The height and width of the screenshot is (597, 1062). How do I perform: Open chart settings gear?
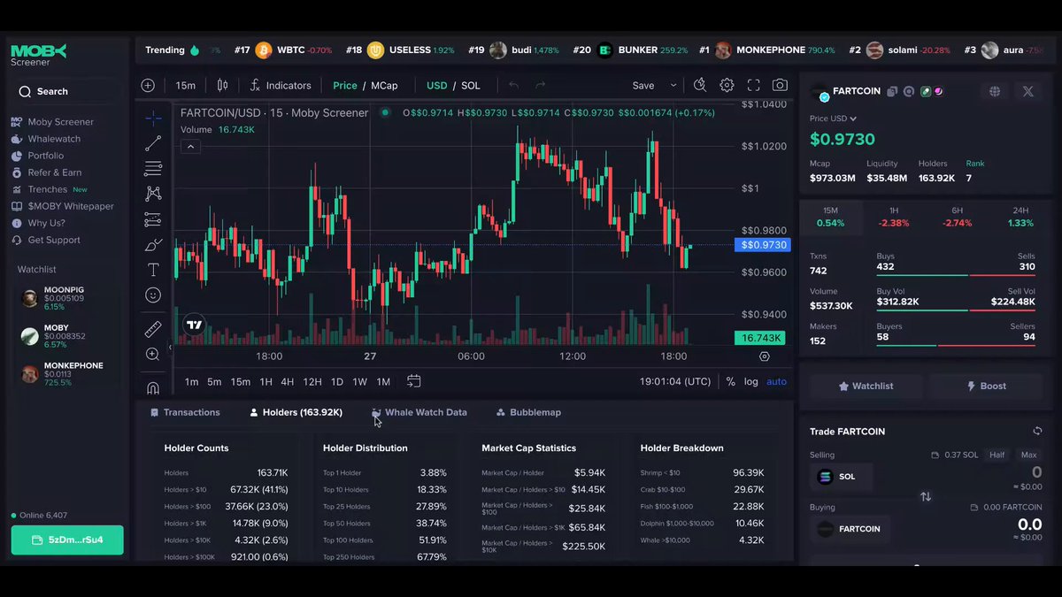pos(727,85)
